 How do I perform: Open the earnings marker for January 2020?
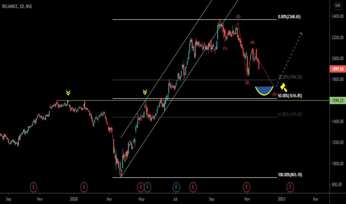click(84, 187)
